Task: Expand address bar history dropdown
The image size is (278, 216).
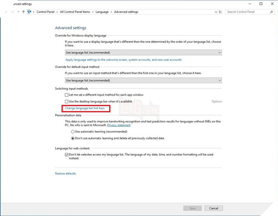Action: pos(215,12)
